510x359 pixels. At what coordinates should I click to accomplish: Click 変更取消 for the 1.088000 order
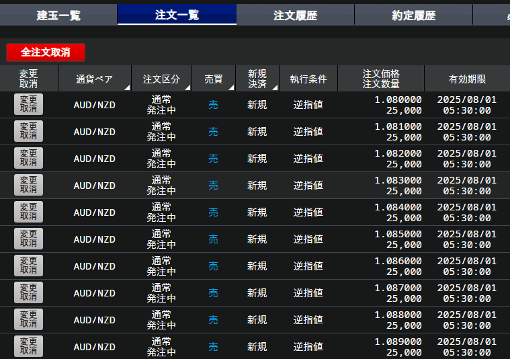coord(28,319)
